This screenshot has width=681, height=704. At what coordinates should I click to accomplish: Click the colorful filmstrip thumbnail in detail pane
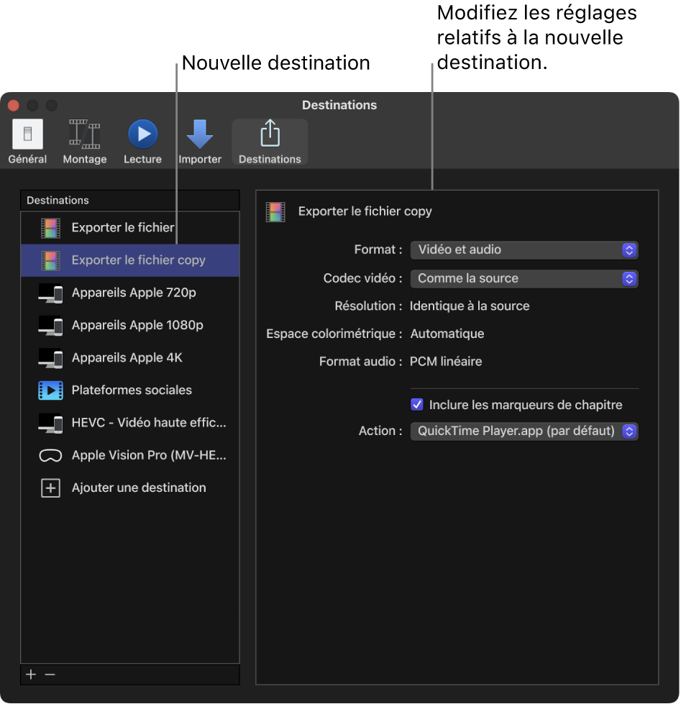[x=275, y=211]
